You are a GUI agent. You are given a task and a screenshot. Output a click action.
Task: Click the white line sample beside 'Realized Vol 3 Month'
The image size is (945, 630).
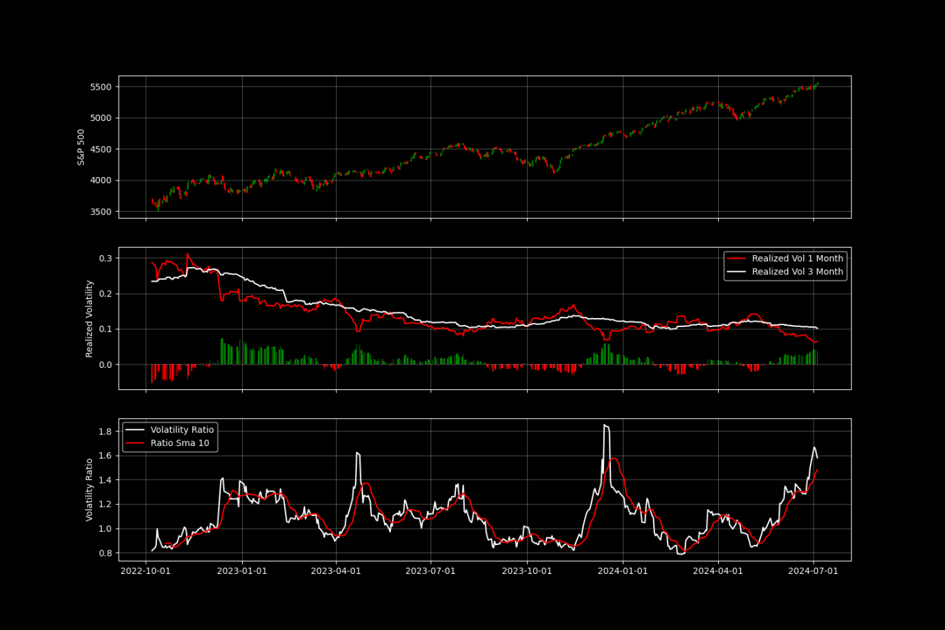coord(737,272)
